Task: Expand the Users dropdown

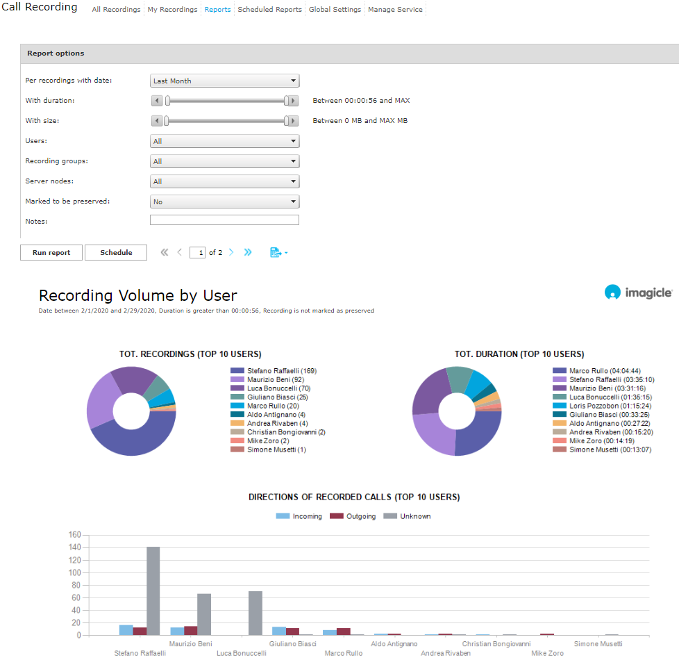Action: [224, 141]
